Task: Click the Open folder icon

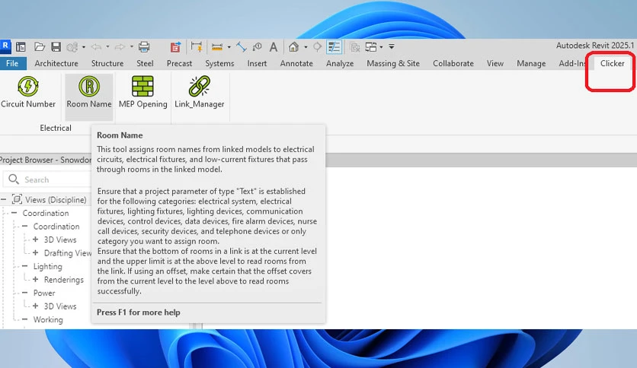Action: 40,46
